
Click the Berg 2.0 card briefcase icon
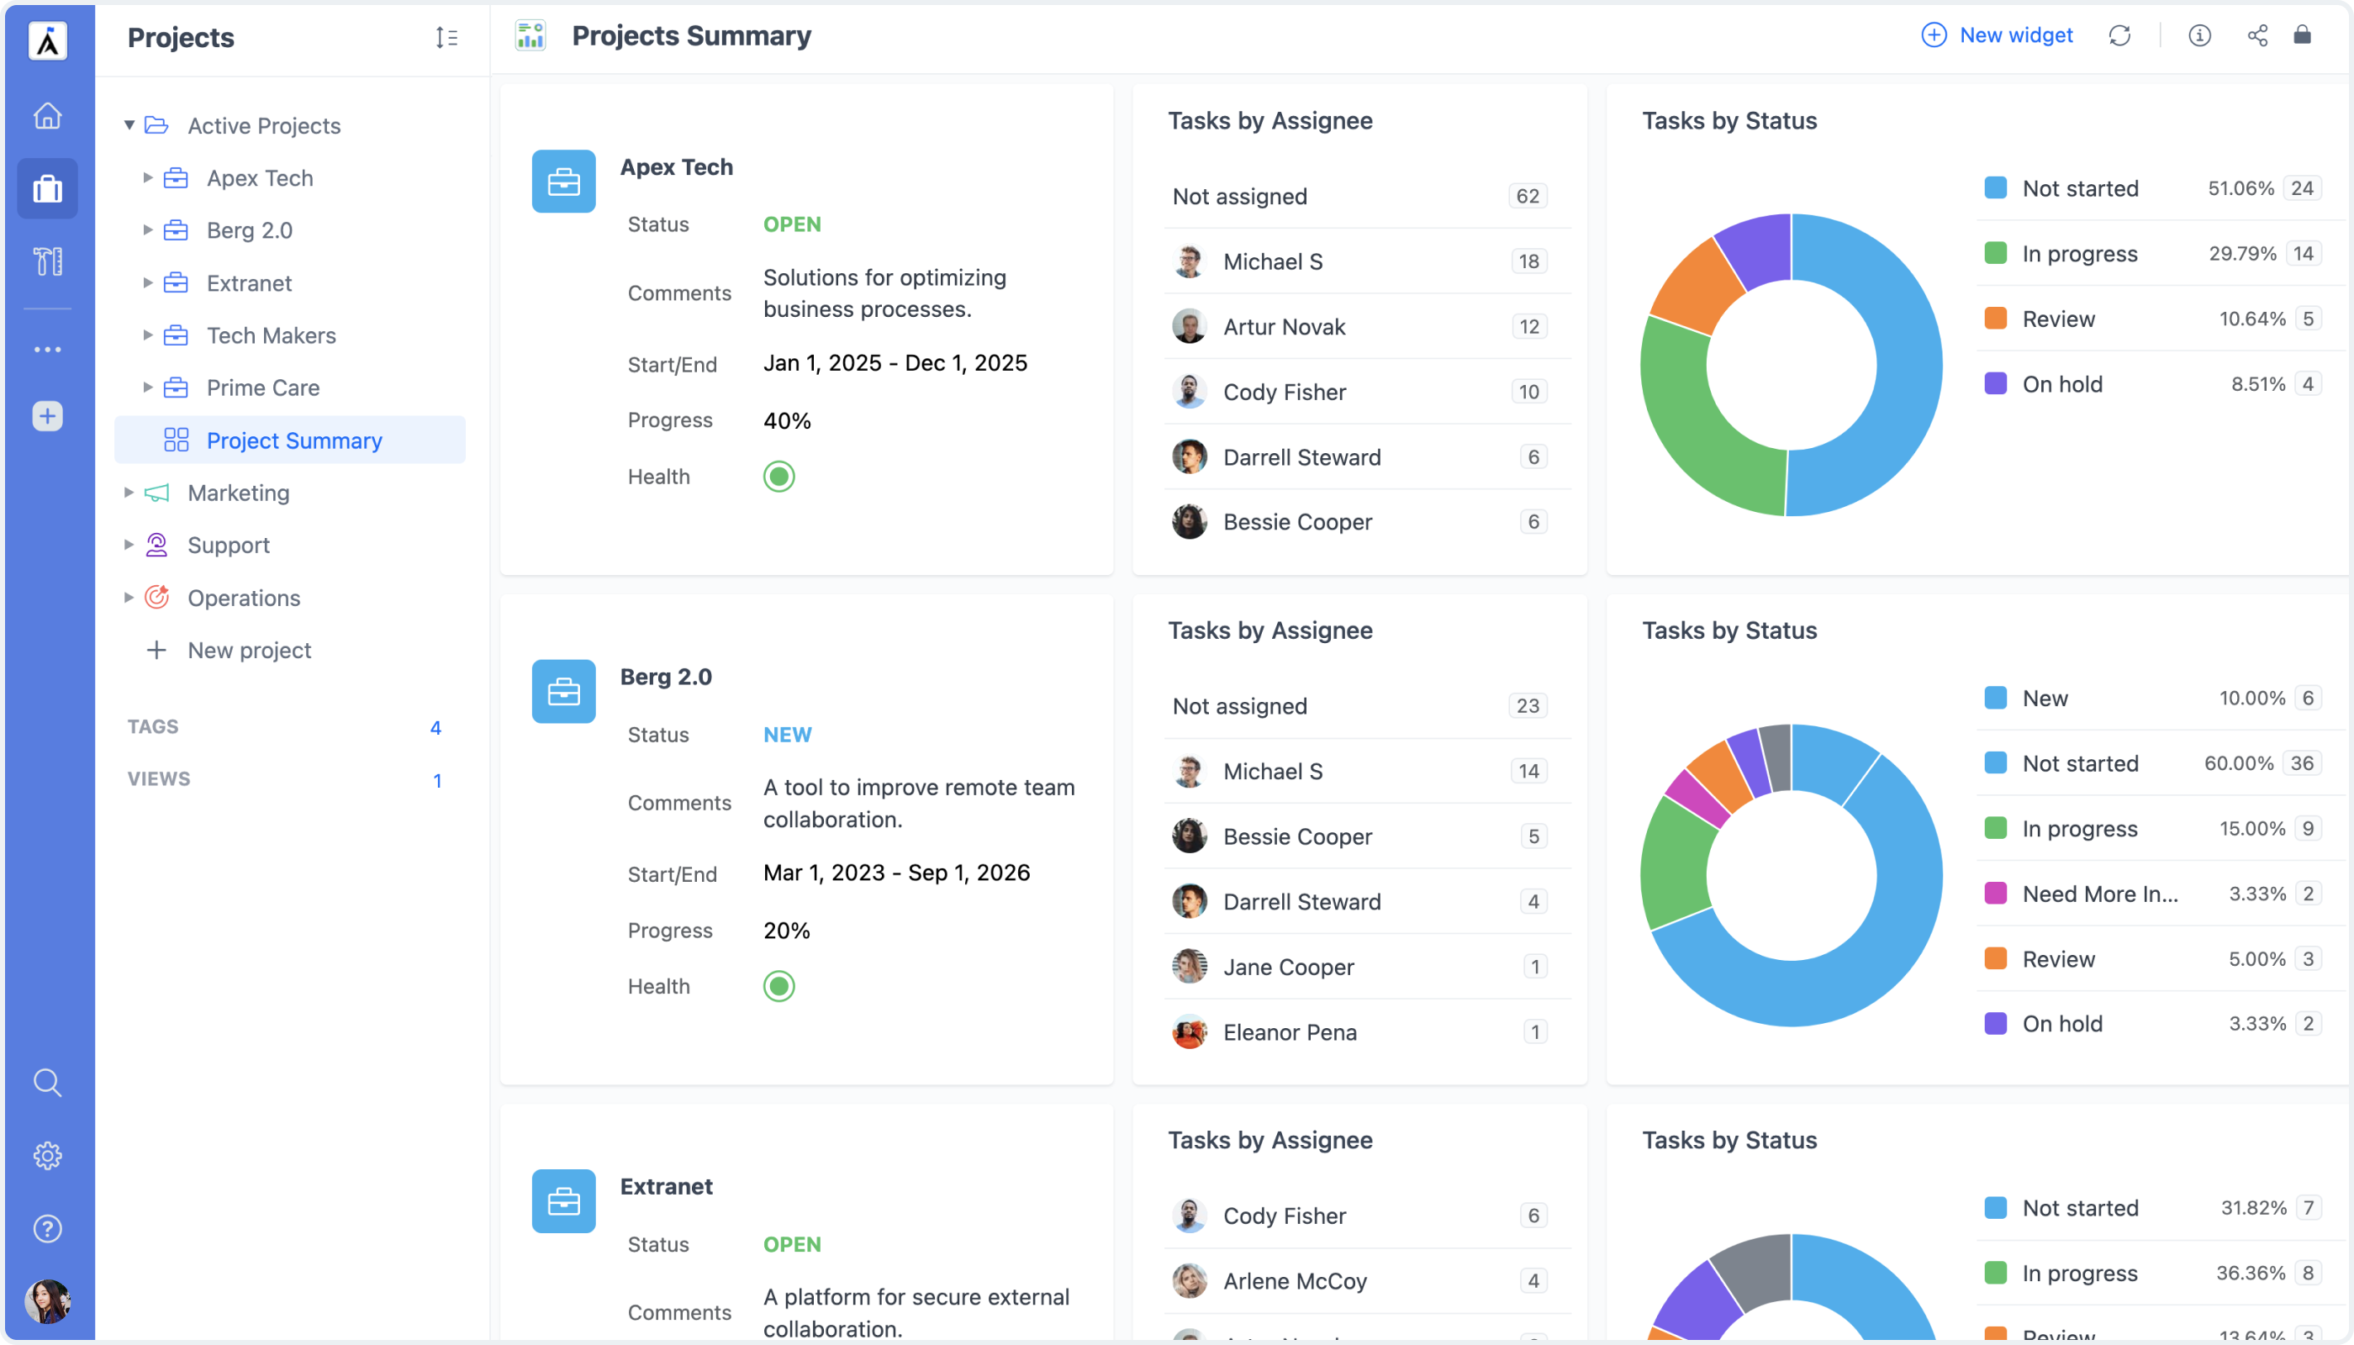(x=563, y=691)
